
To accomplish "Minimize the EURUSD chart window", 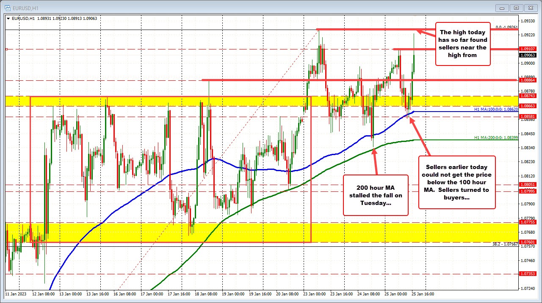I will [x=501, y=8].
